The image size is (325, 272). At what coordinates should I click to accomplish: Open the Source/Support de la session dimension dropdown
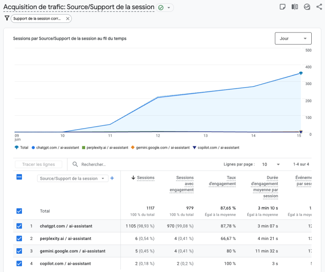(x=72, y=178)
